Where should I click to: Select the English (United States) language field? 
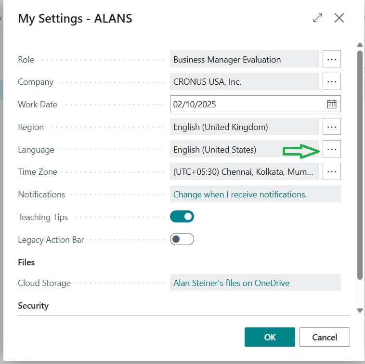(x=226, y=150)
